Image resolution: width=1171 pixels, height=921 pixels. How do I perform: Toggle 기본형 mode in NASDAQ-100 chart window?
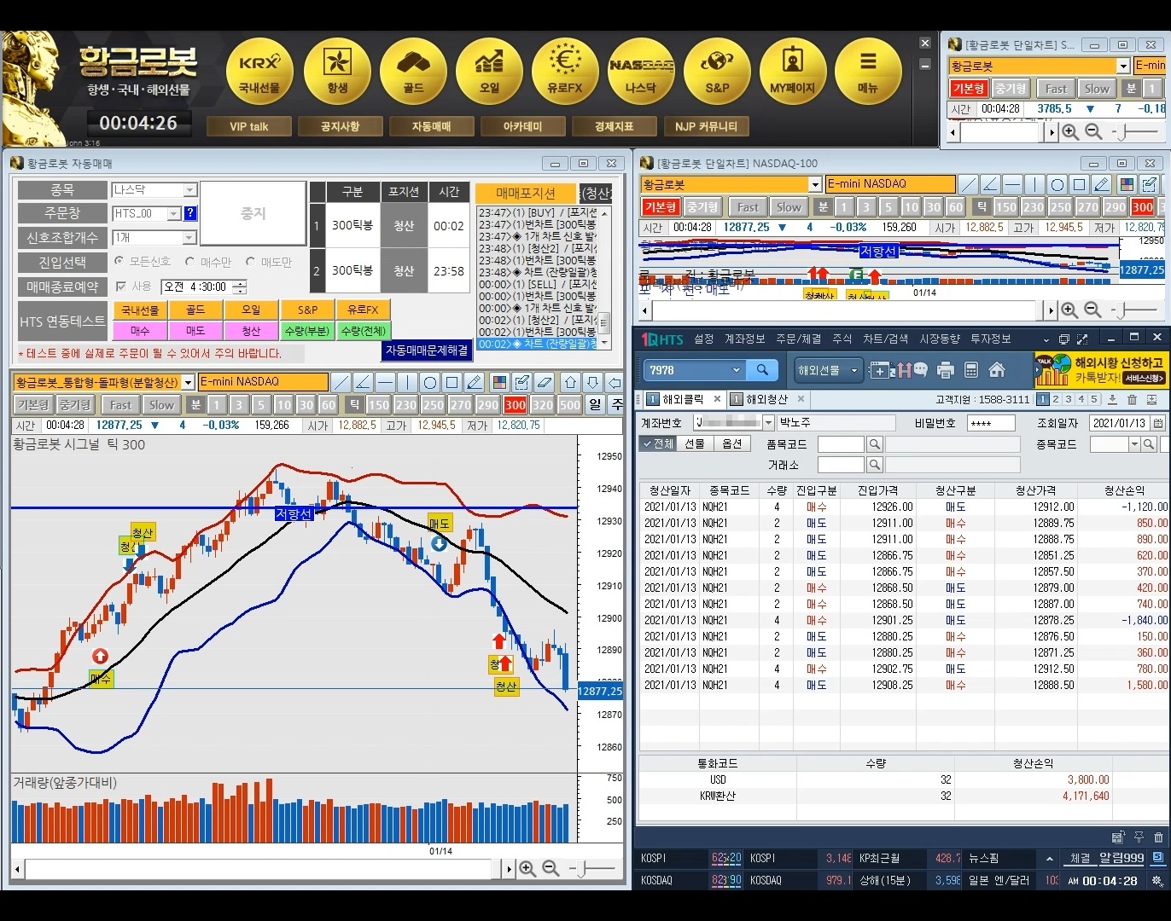click(660, 207)
